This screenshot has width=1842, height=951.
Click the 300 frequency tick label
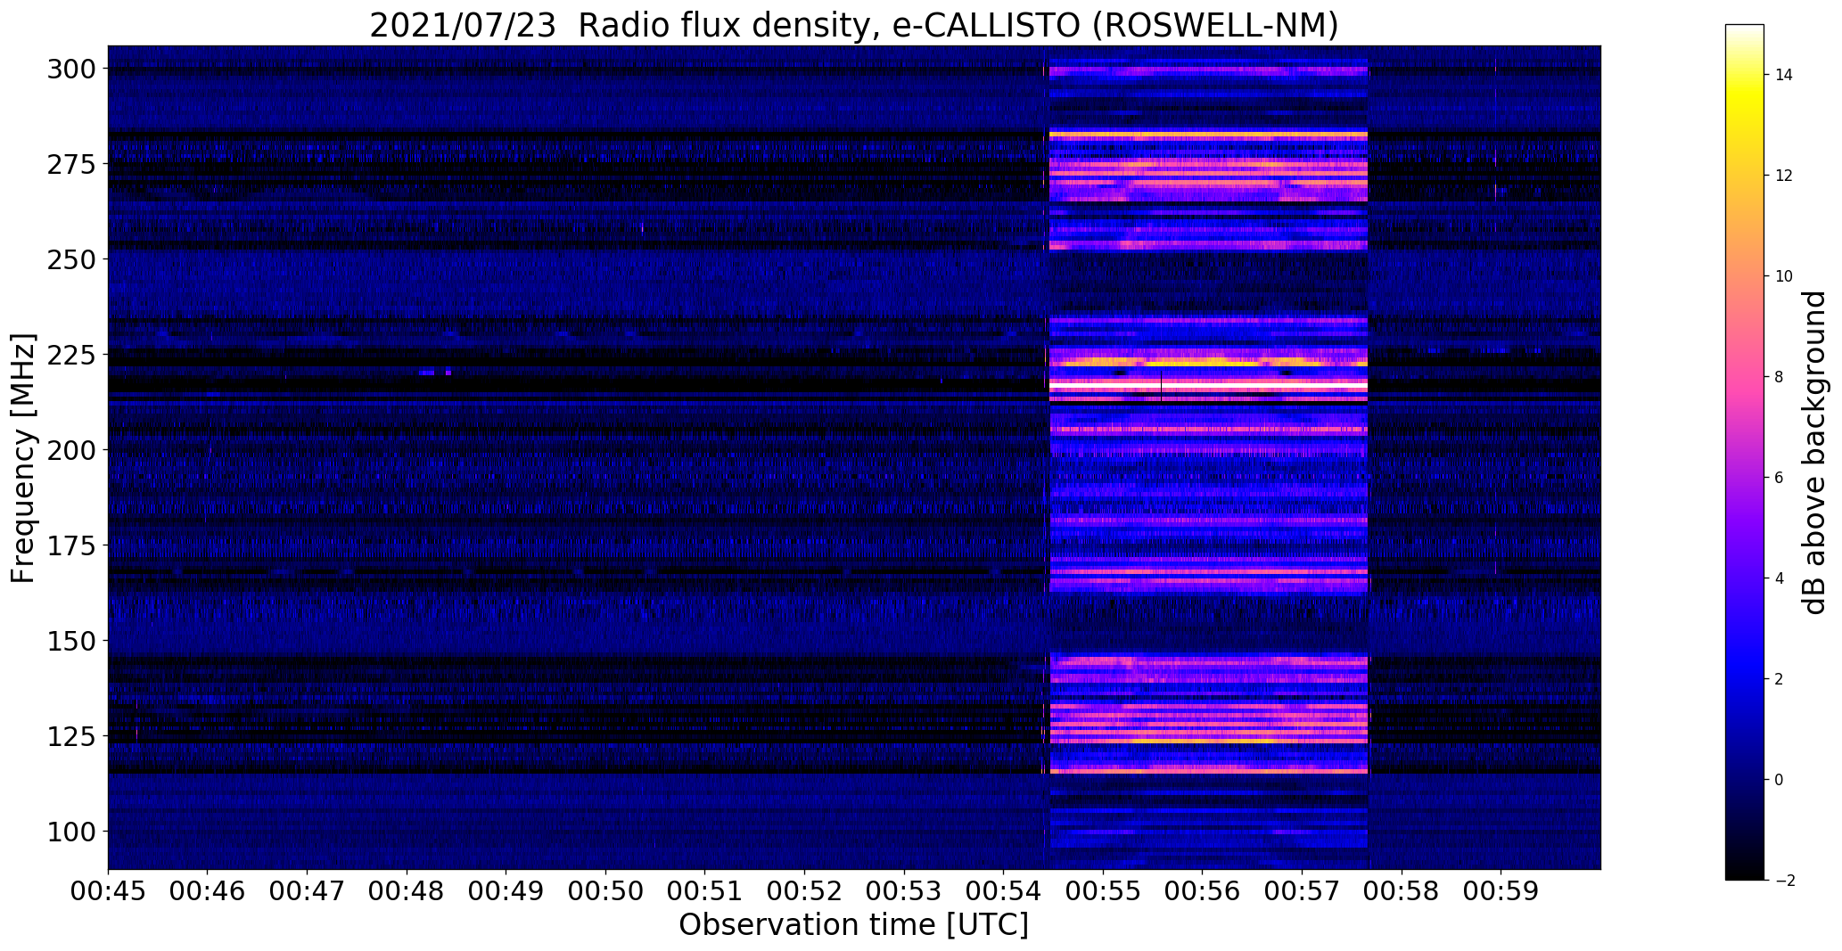click(x=71, y=69)
